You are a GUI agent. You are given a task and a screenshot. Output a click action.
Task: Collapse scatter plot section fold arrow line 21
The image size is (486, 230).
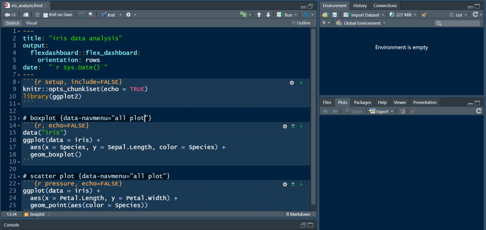click(19, 176)
